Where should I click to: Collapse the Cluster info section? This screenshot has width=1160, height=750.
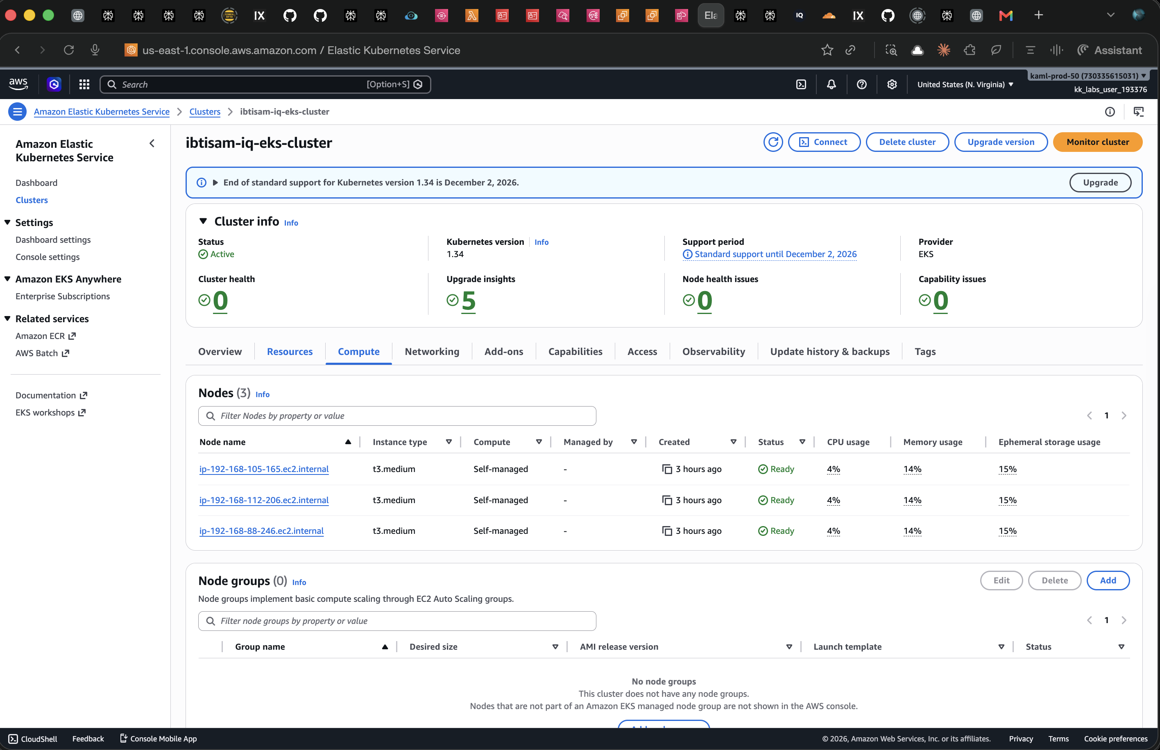pyautogui.click(x=203, y=221)
